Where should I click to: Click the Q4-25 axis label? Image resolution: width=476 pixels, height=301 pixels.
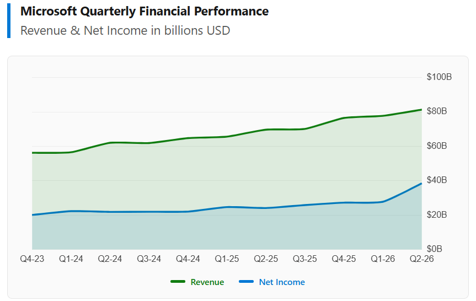344,259
